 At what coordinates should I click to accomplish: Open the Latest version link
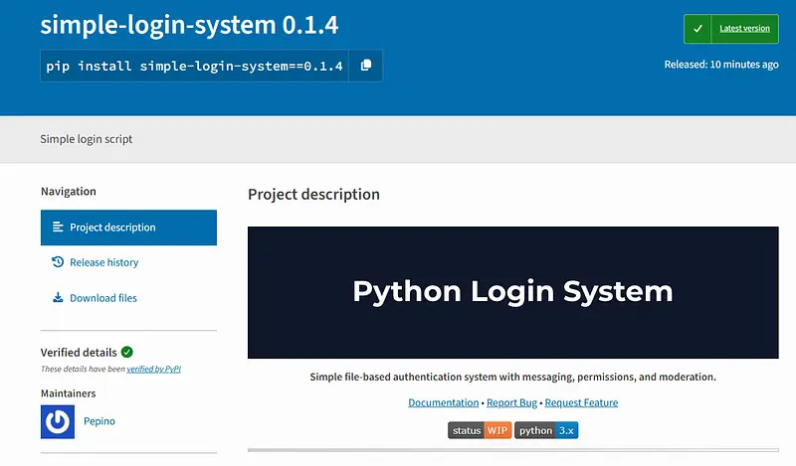[x=744, y=29]
